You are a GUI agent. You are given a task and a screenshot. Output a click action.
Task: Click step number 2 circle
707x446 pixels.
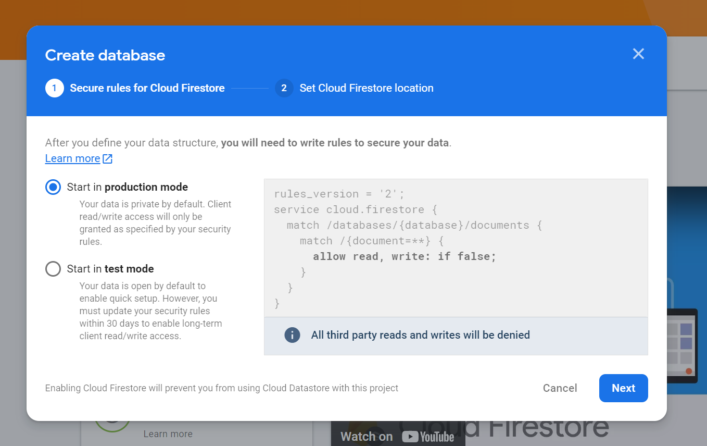[284, 88]
